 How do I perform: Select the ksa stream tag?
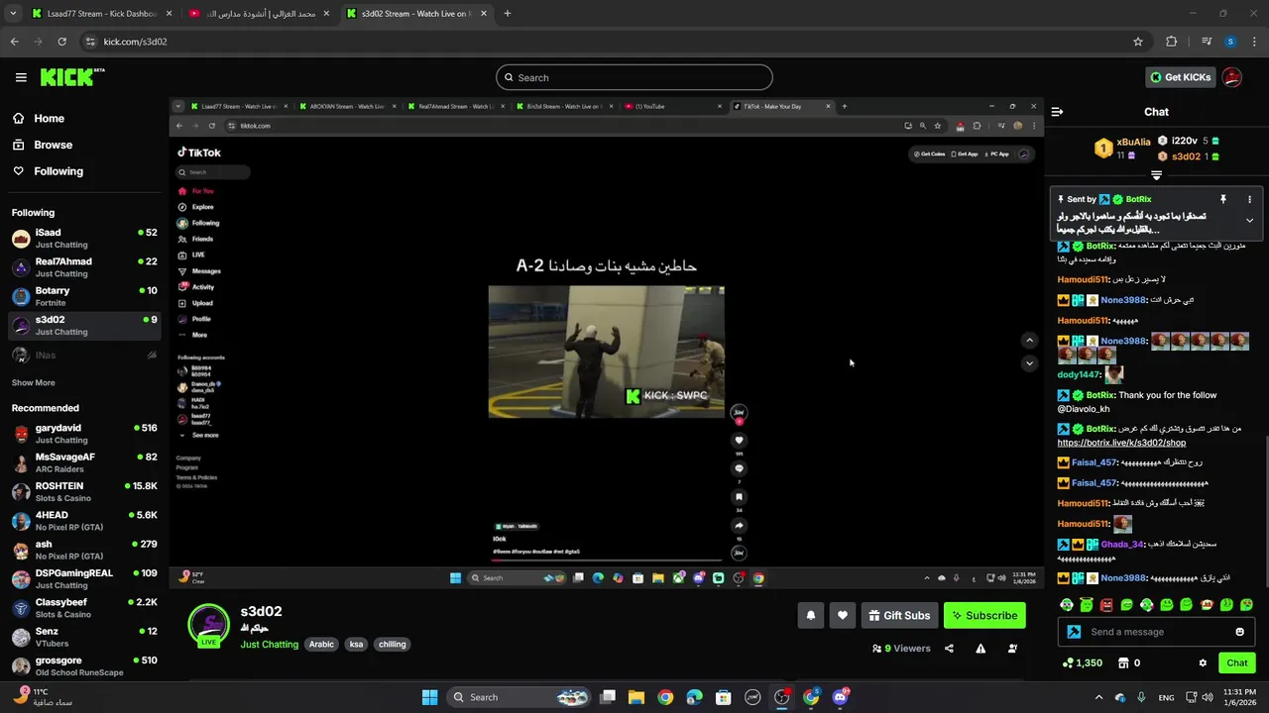(x=356, y=645)
